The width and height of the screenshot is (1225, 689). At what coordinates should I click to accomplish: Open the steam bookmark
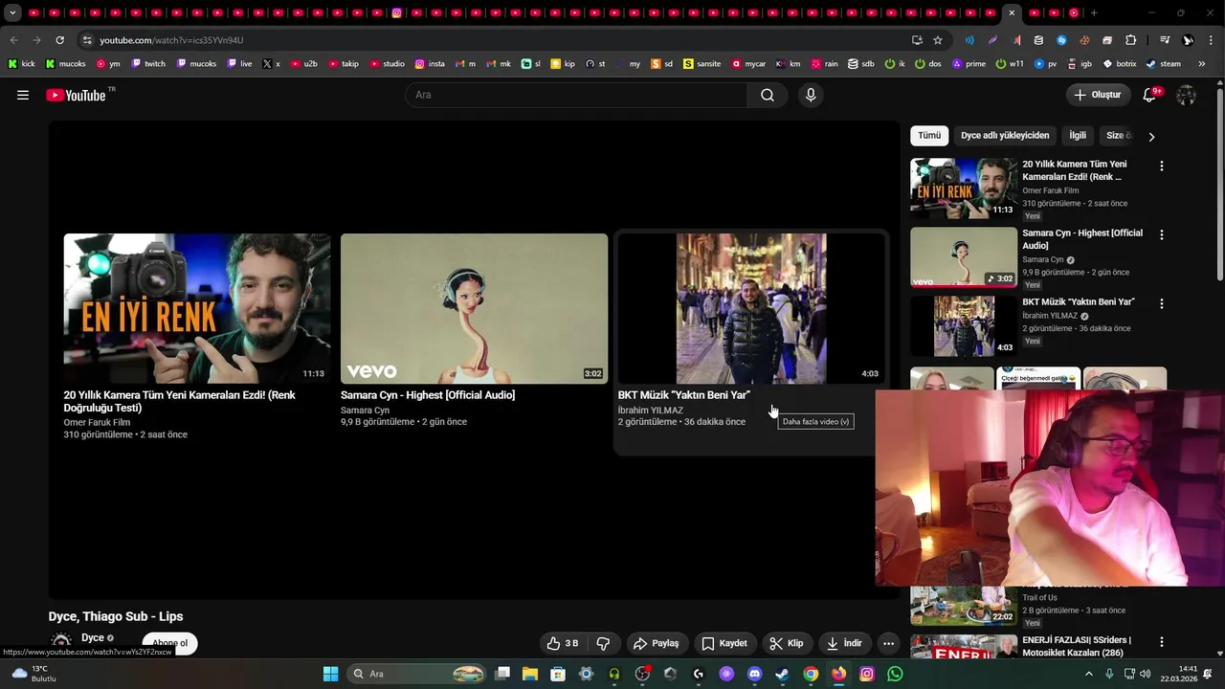coord(1163,64)
